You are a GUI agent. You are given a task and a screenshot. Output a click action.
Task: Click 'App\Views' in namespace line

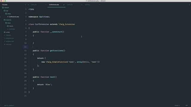(x=44, y=17)
